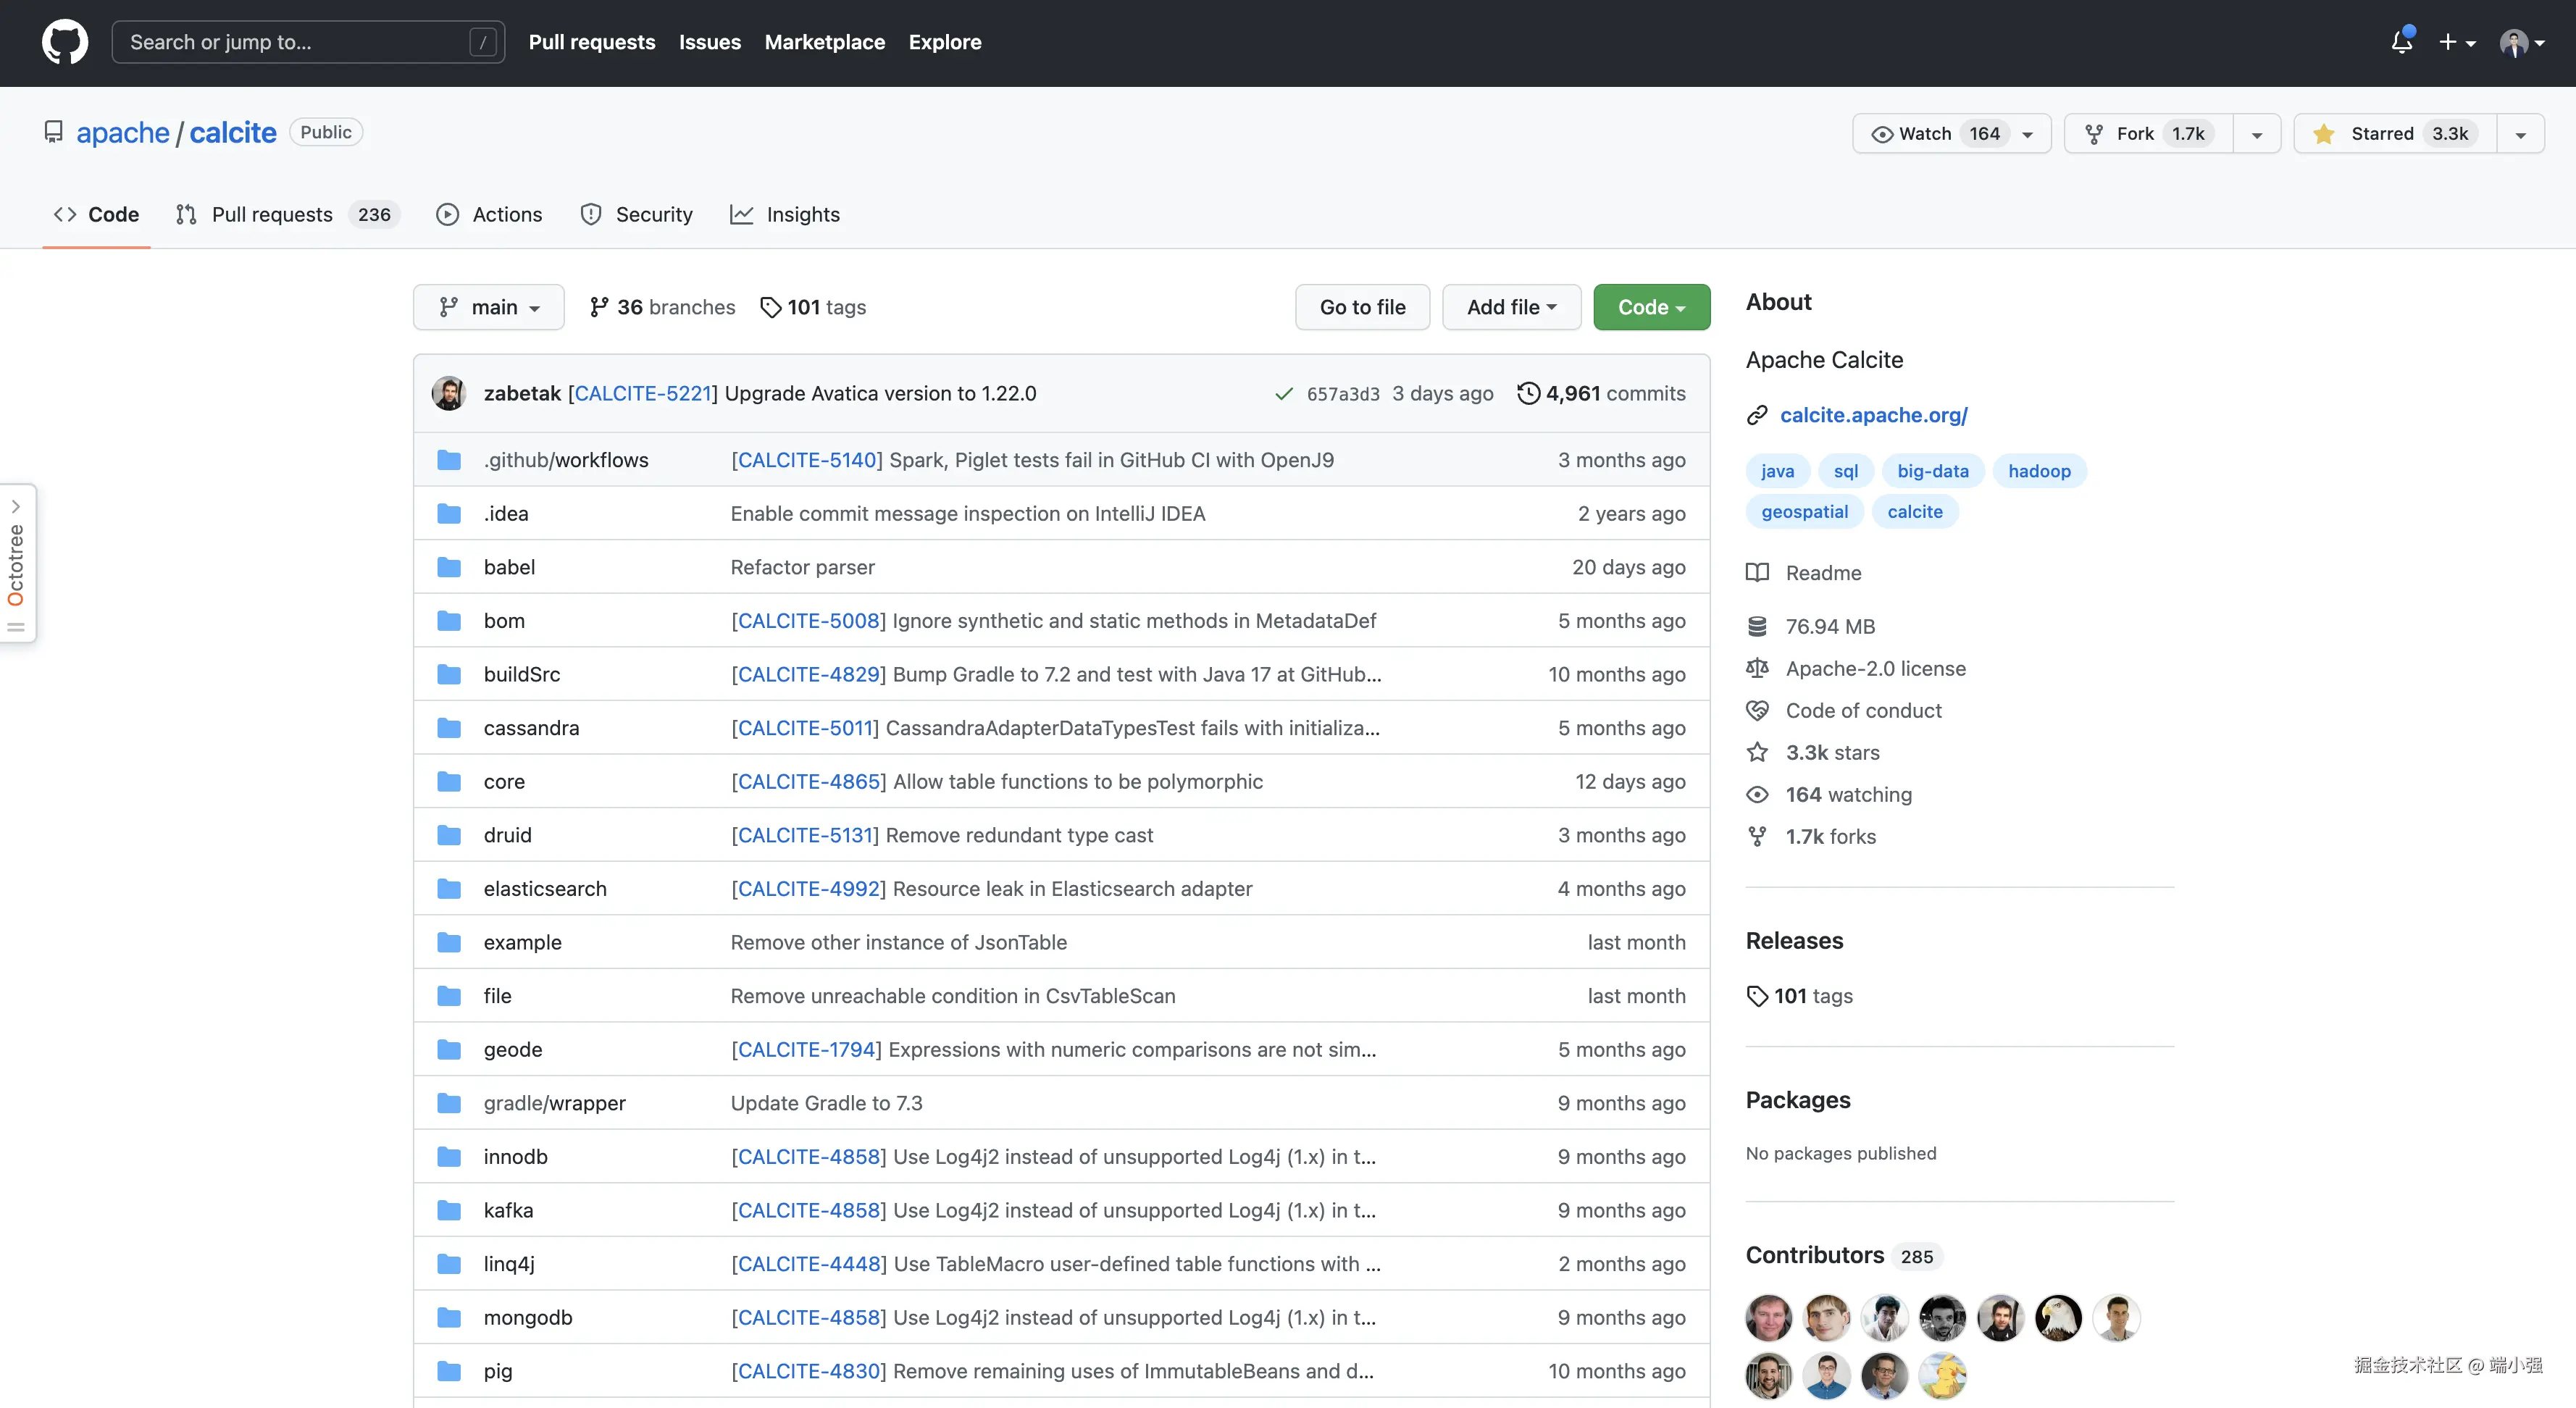Open Code of conduct via heart icon
This screenshot has height=1408, width=2576.
point(1757,710)
